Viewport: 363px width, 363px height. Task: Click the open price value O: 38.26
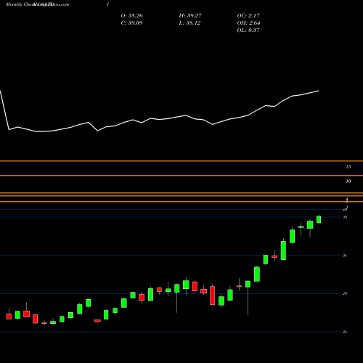pos(131,16)
